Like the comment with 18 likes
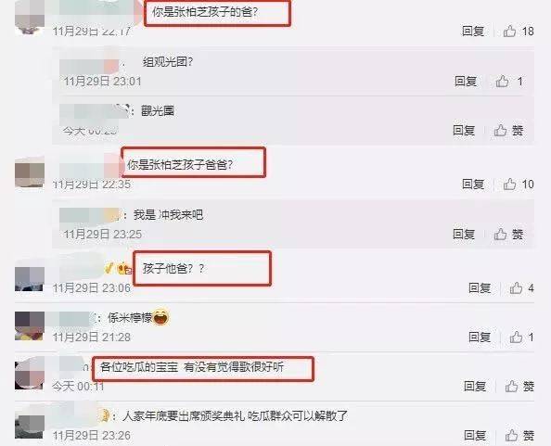Screen dimensions: 551x446 click(x=509, y=31)
